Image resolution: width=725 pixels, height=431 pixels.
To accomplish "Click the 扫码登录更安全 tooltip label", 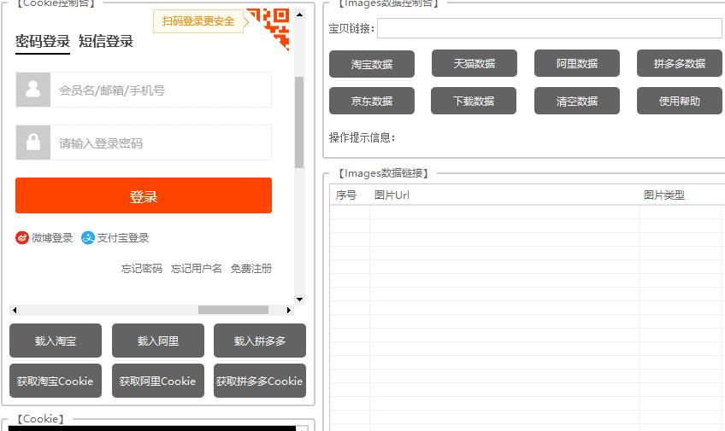I will click(x=198, y=21).
